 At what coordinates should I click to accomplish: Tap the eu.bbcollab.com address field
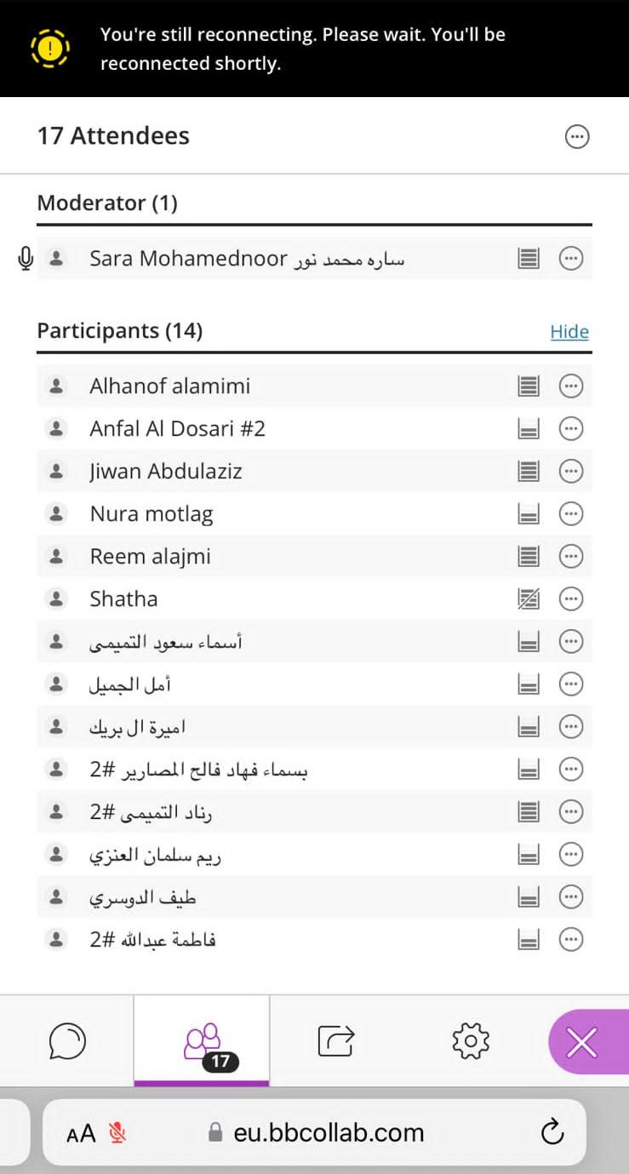tap(328, 1132)
